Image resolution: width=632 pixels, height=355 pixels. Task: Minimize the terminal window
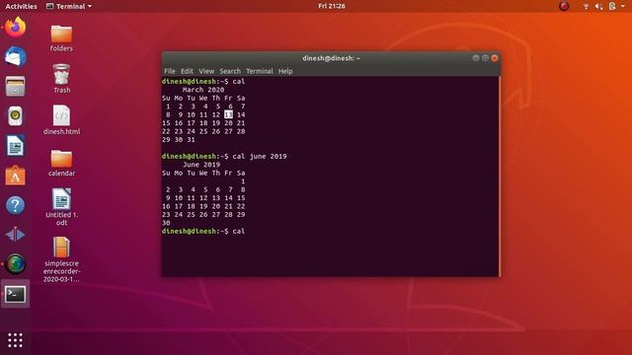point(476,58)
